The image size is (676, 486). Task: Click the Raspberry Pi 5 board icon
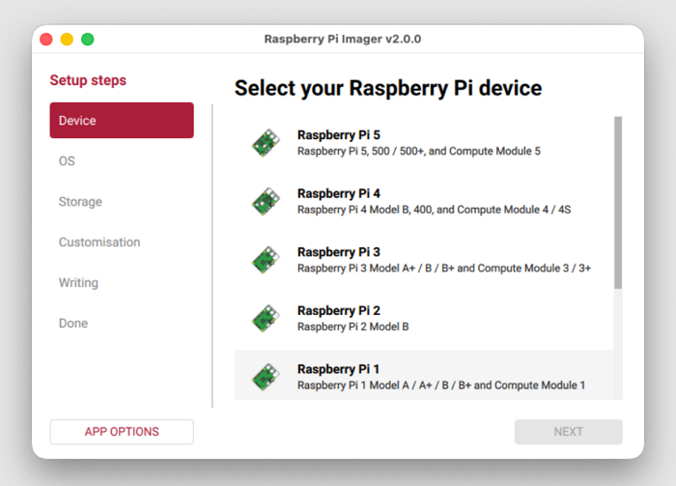pos(266,143)
